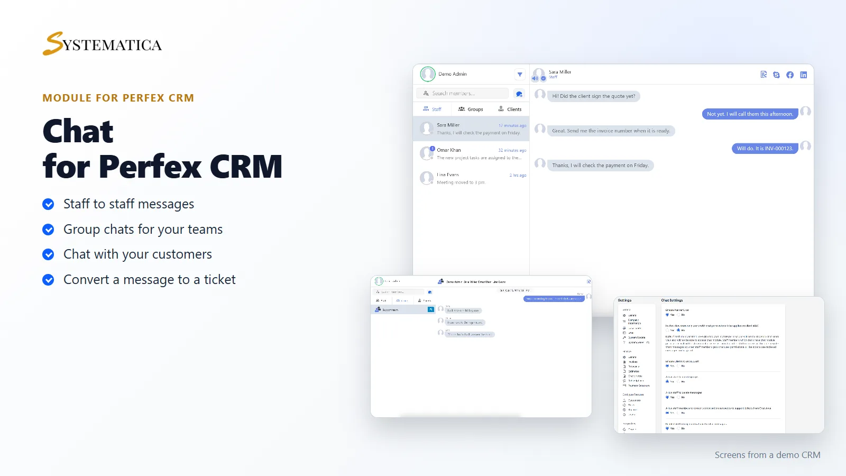Click the checkmark beside Staff to staff messages

tap(48, 204)
